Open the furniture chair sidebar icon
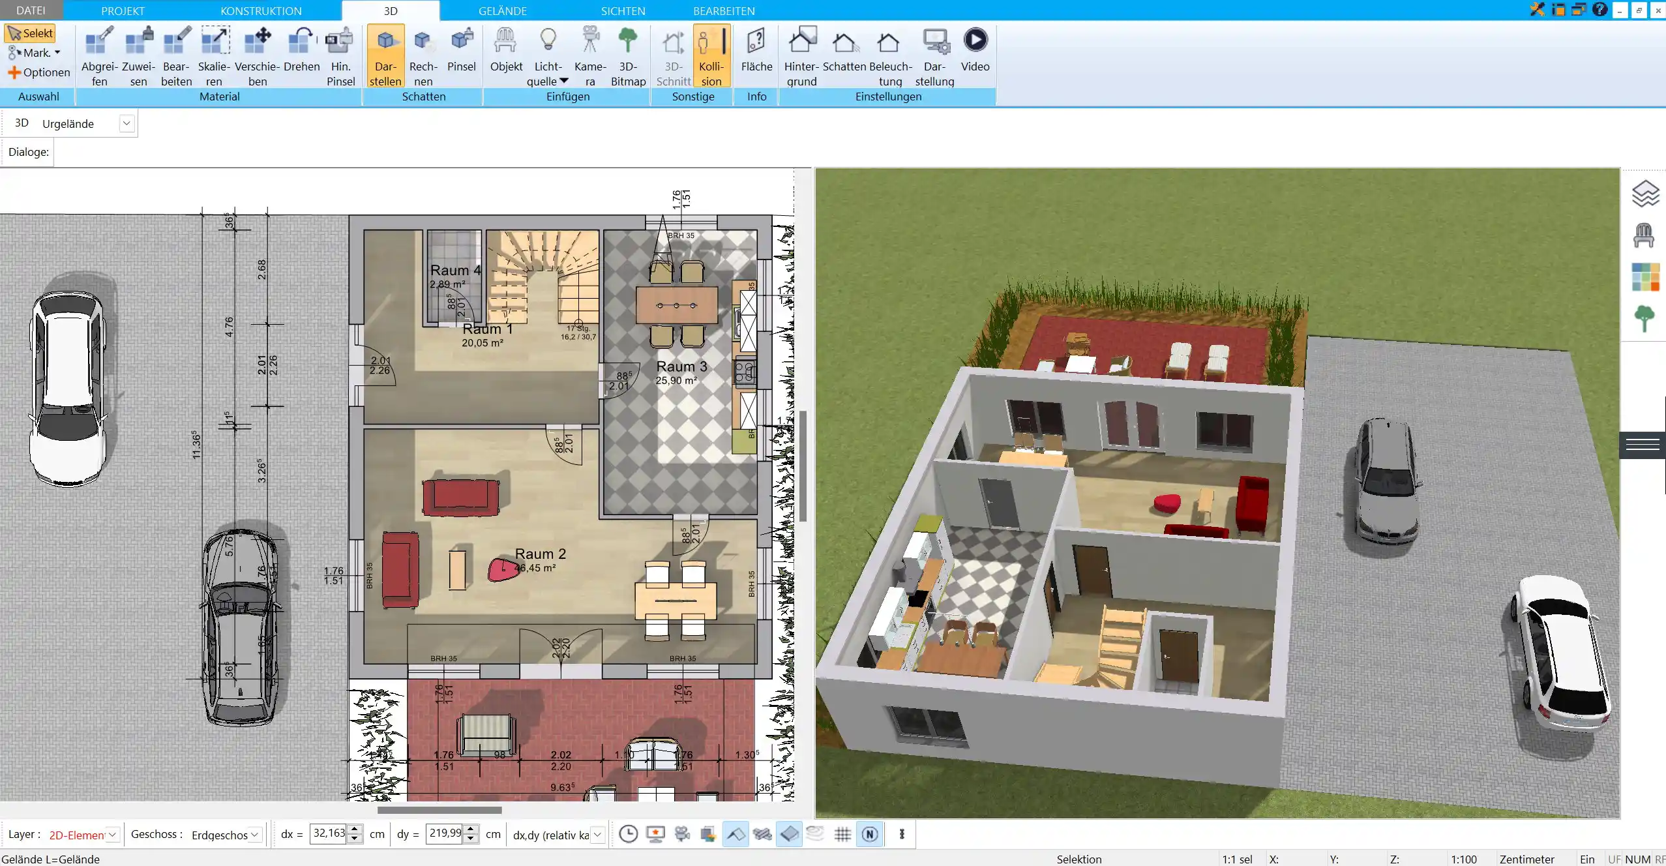Image resolution: width=1666 pixels, height=866 pixels. coord(1644,235)
